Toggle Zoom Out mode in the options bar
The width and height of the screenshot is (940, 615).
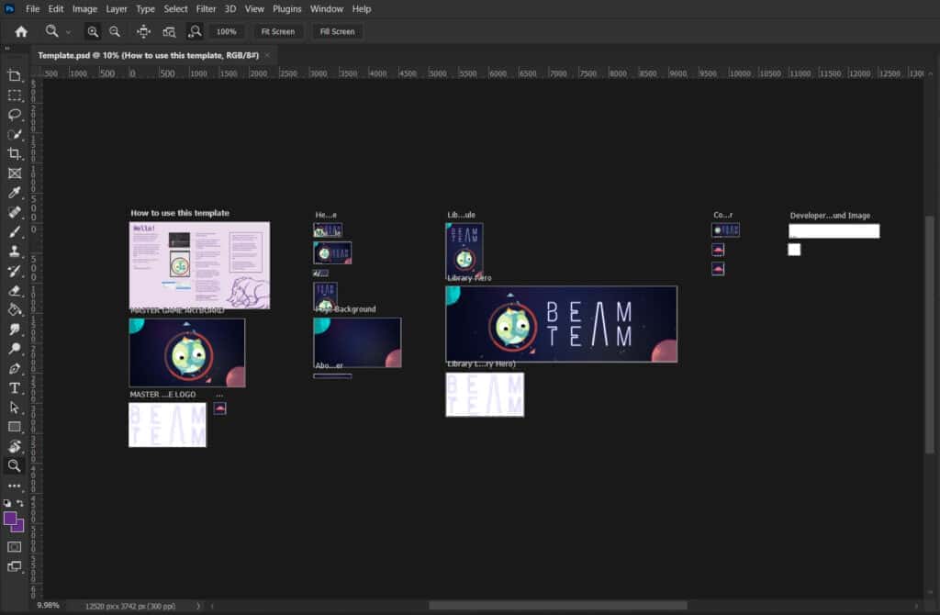pyautogui.click(x=114, y=31)
